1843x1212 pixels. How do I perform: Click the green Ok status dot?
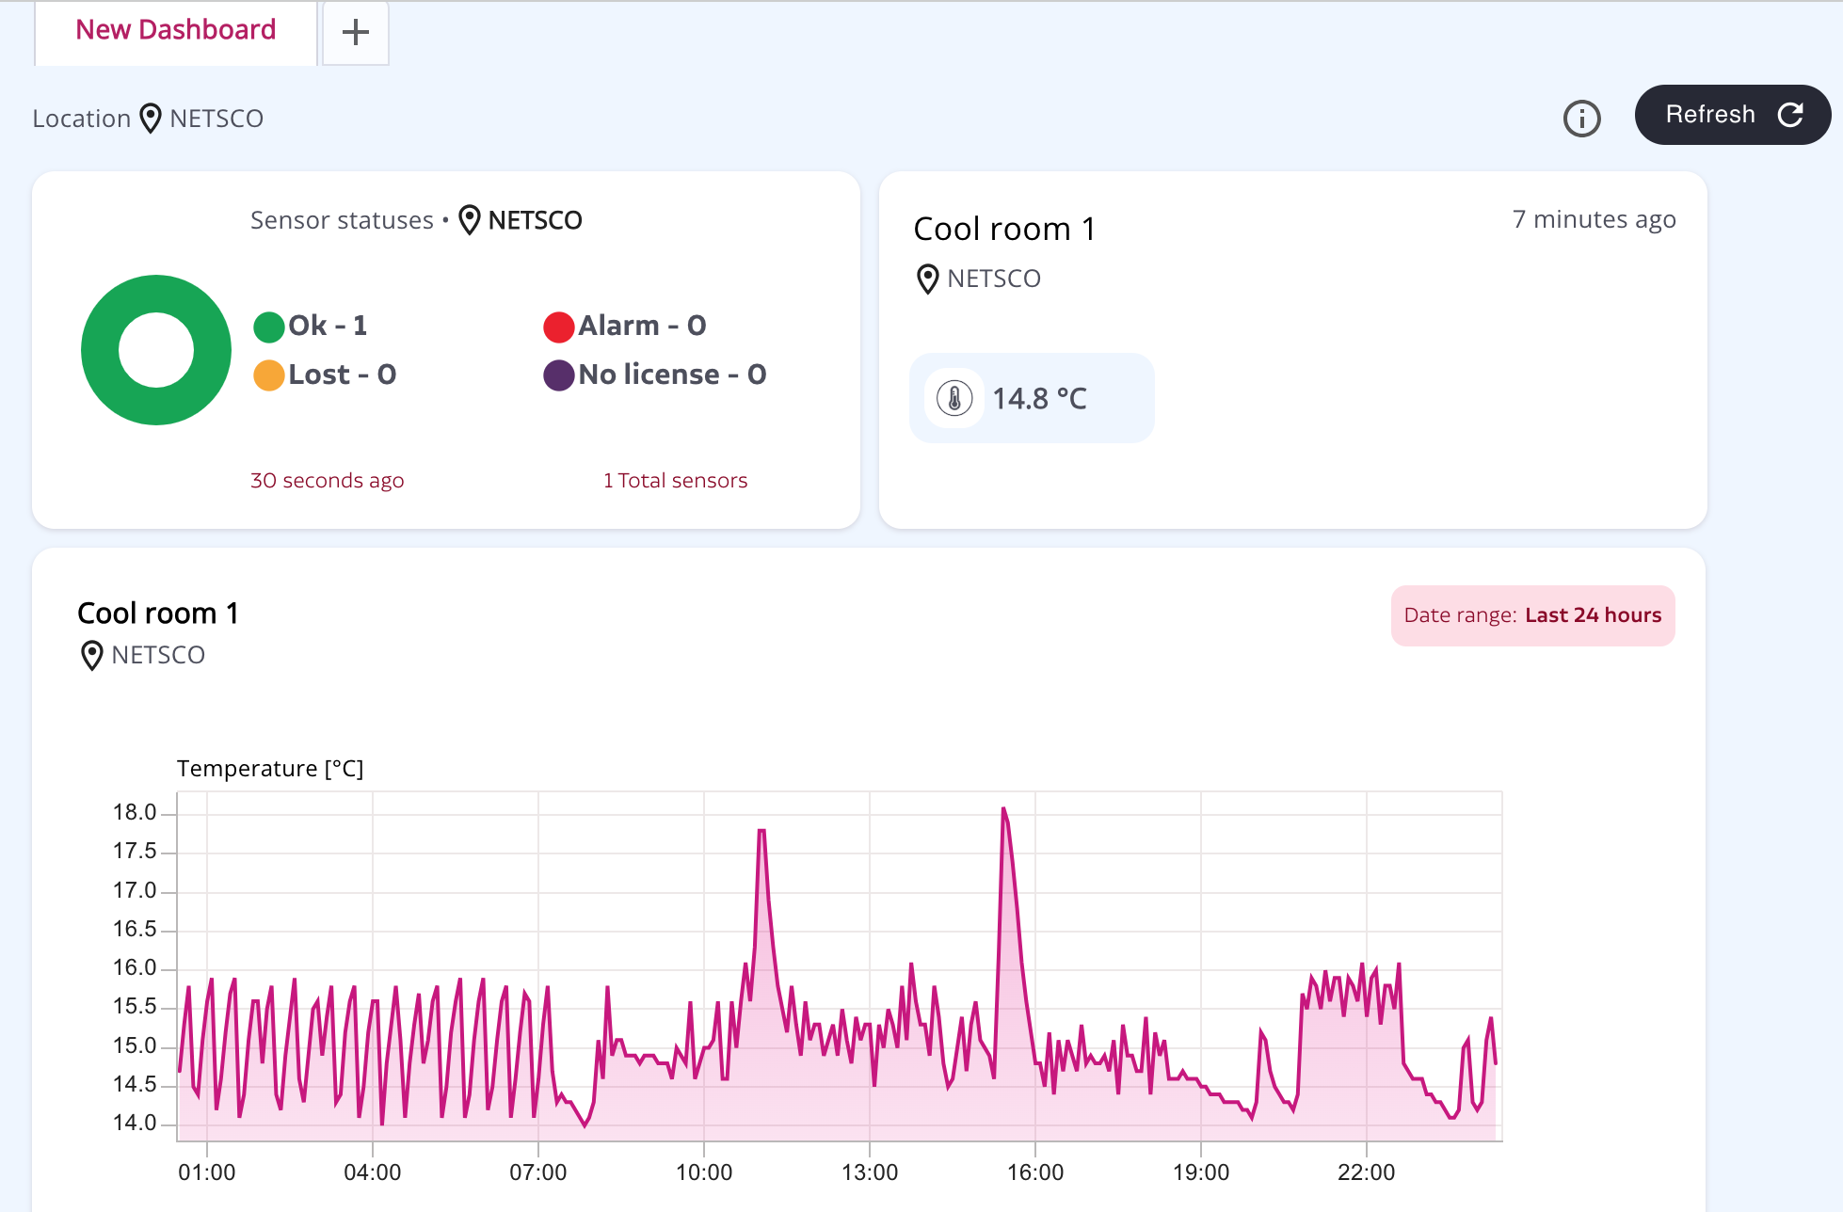[269, 327]
